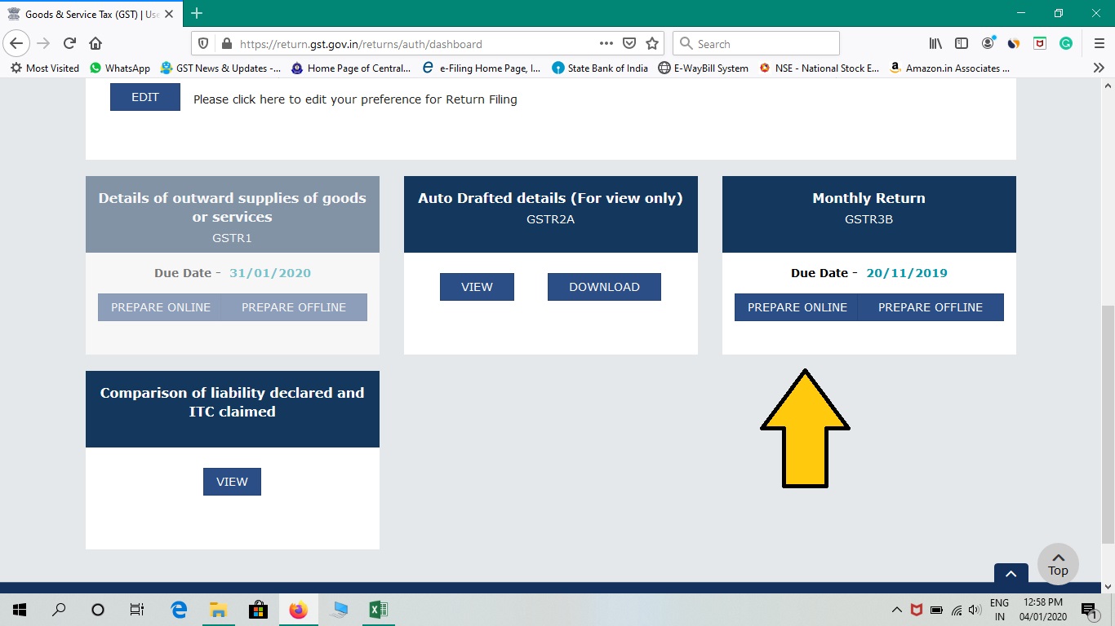Download GSTR2A auto drafted details
Viewport: 1115px width, 626px height.
[x=604, y=286]
